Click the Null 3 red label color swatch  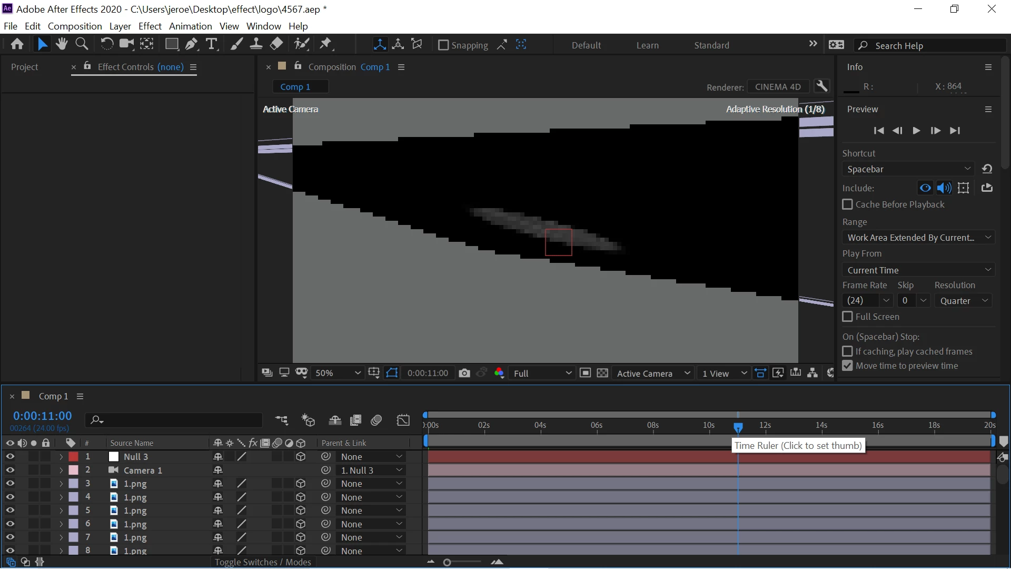pos(74,457)
